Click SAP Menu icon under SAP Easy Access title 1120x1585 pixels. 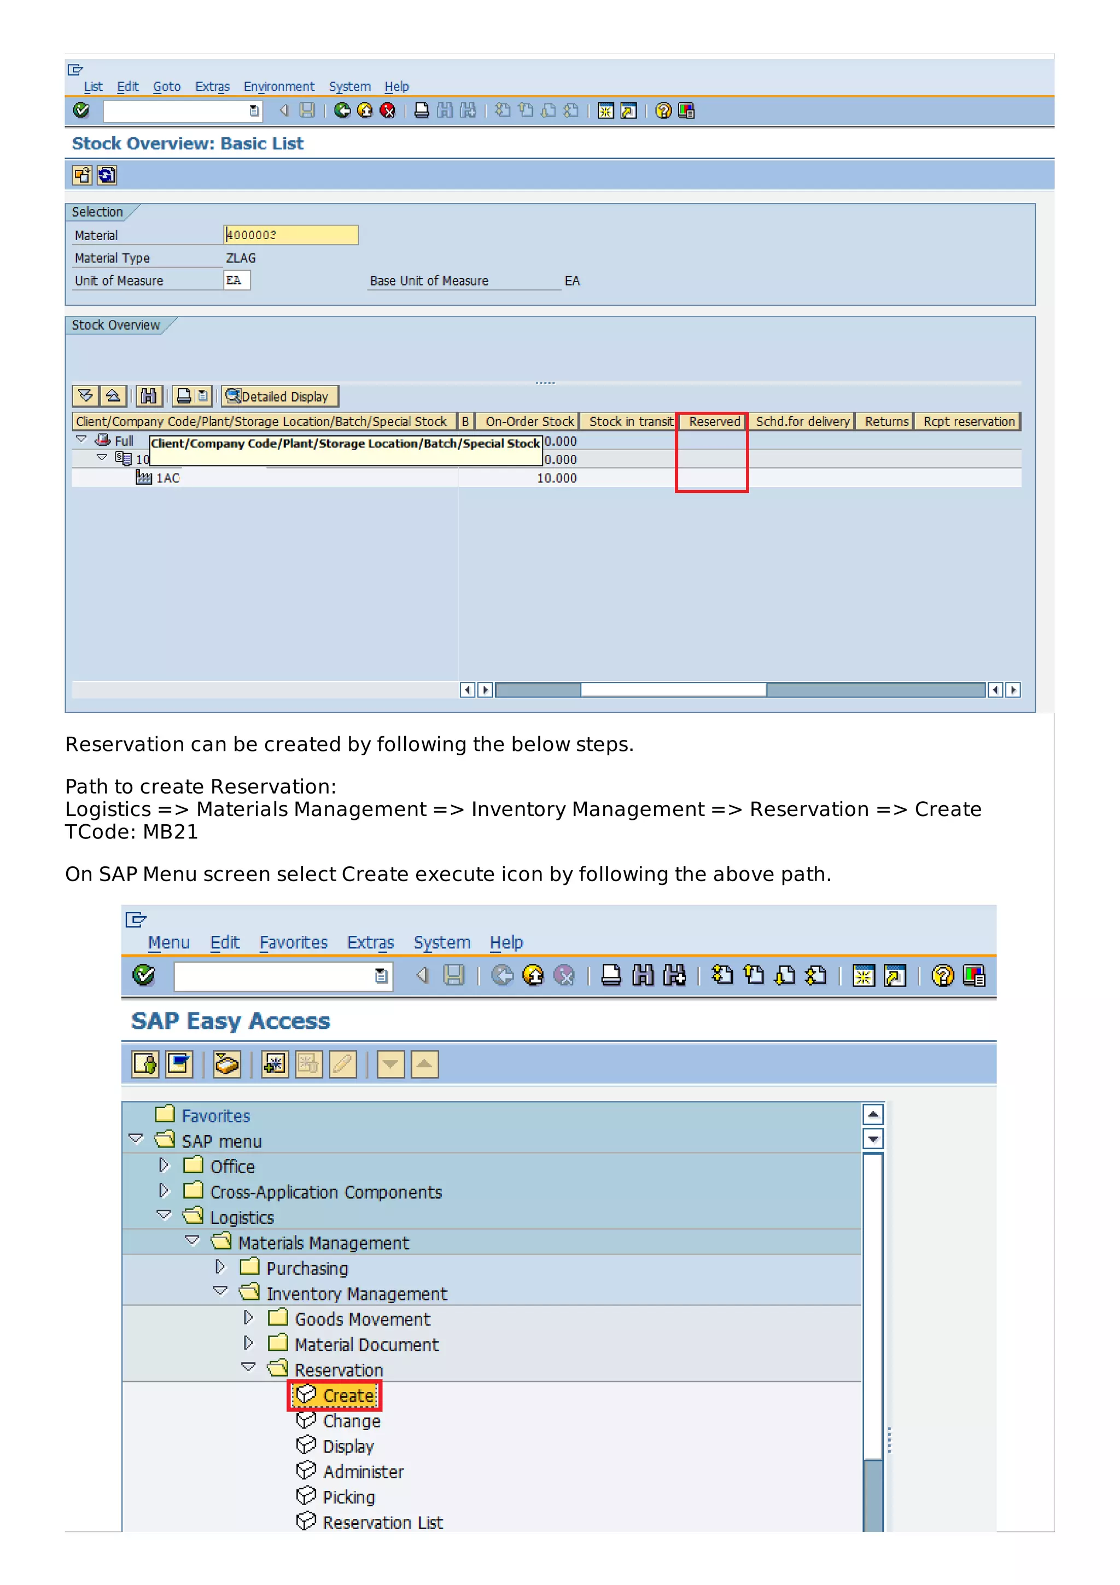tap(179, 1064)
